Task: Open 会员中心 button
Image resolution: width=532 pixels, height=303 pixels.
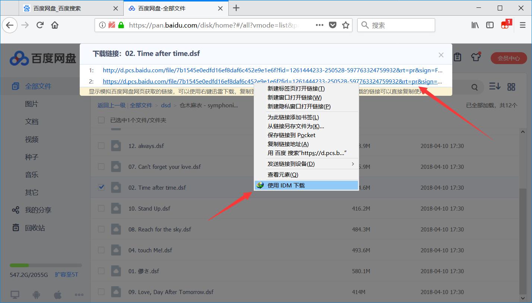Action: [509, 58]
